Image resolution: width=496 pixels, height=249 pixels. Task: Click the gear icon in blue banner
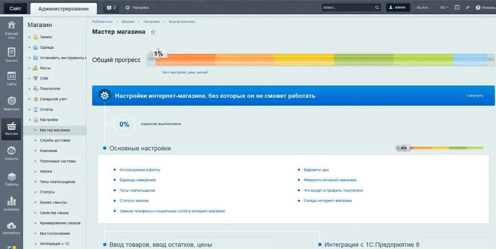(x=104, y=95)
